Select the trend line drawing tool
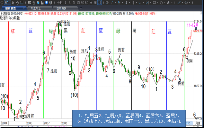The height and width of the screenshot is (128, 204). (112, 3)
